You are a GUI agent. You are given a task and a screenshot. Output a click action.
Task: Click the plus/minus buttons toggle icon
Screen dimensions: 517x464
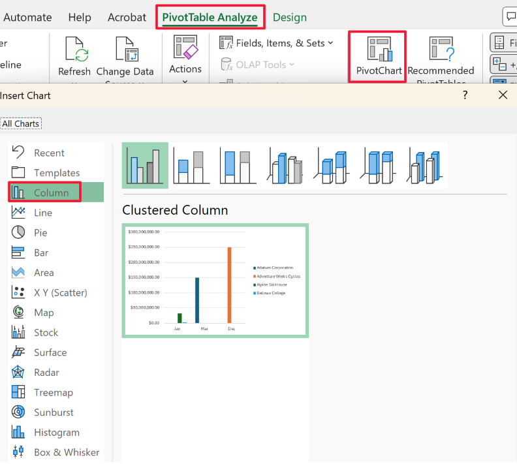click(x=499, y=64)
